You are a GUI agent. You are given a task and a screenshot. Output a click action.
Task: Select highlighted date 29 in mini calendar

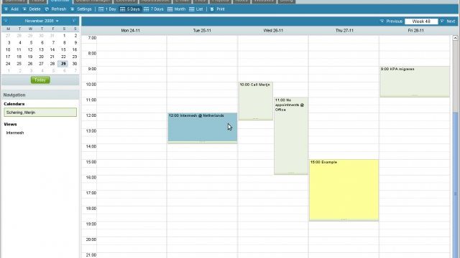[63, 64]
